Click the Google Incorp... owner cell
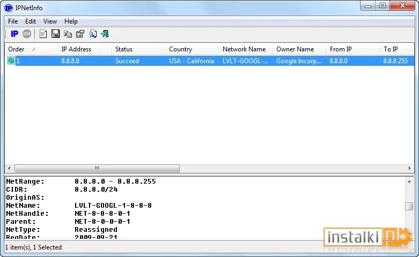Image resolution: width=419 pixels, height=257 pixels. pos(299,61)
